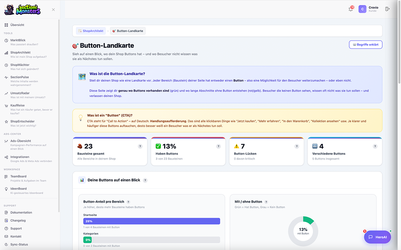
Task: Click the SectionPulse pulse icon
Action: point(6,77)
